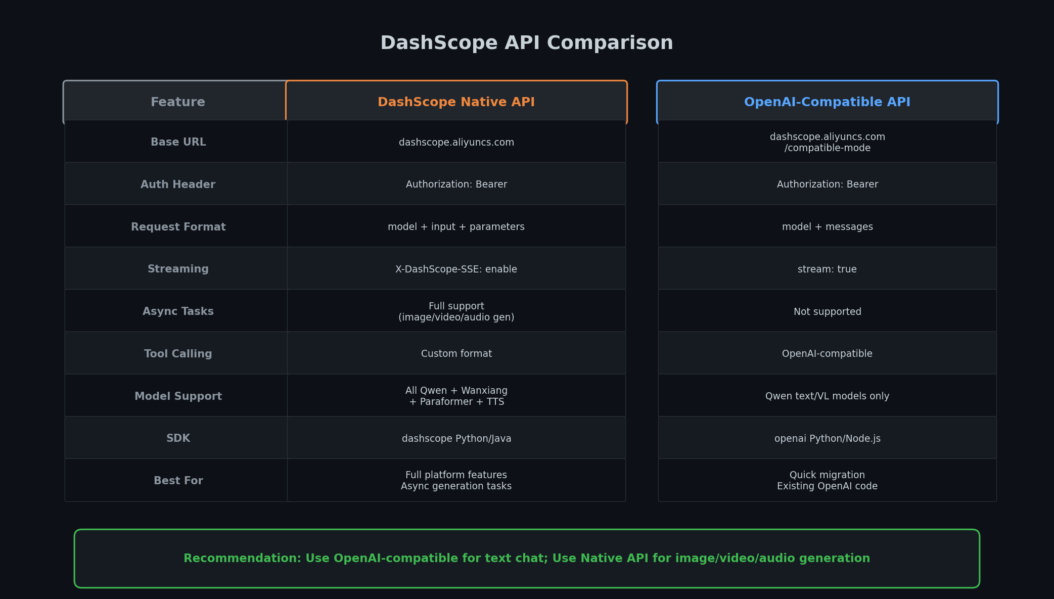Select 'Full platform features Async generation tasks'
Image resolution: width=1054 pixels, height=599 pixels.
(456, 481)
